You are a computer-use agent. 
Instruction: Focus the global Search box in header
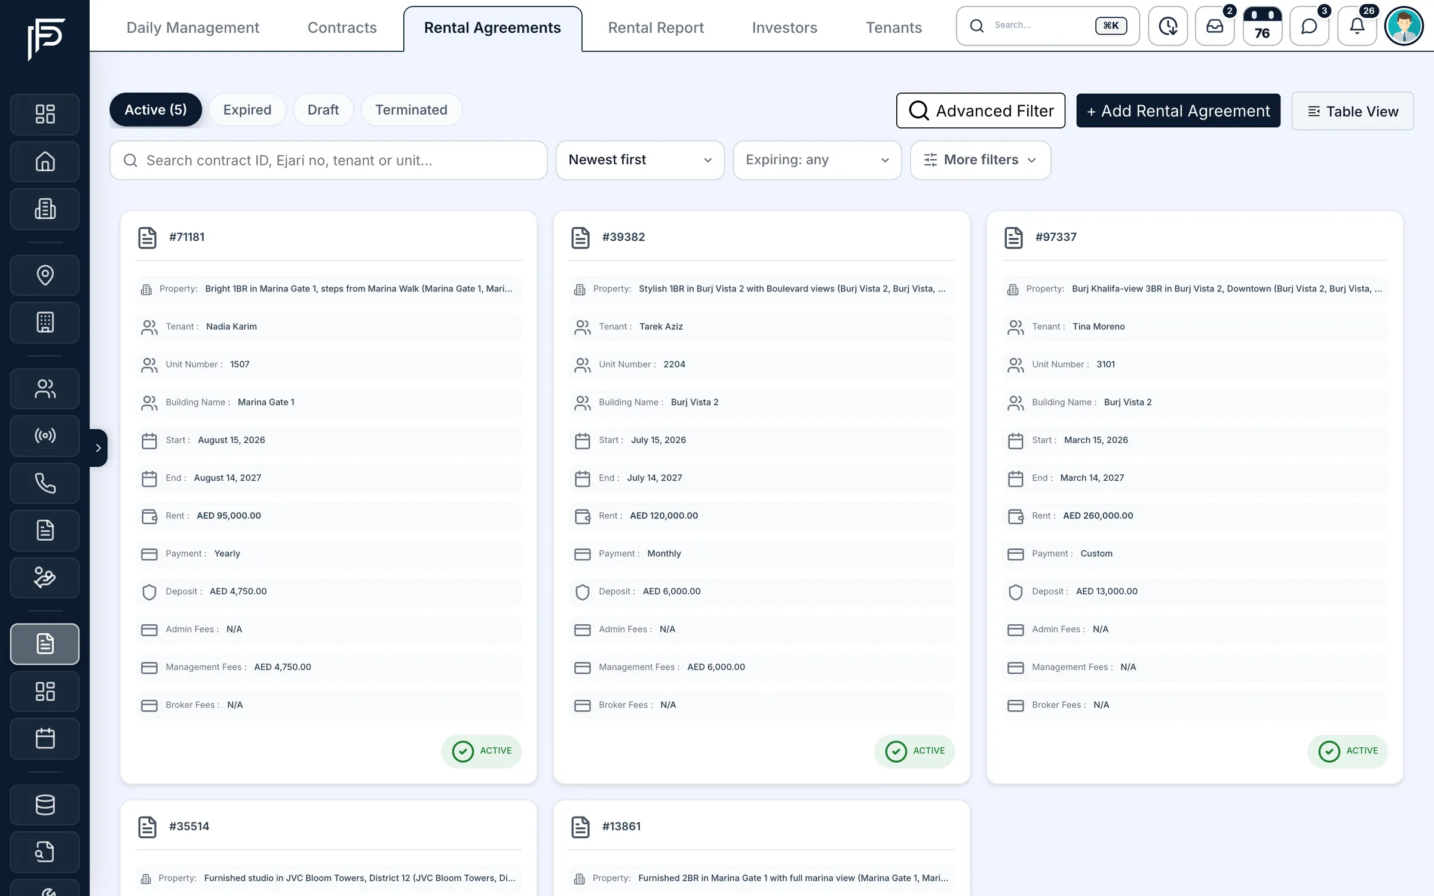tap(1047, 26)
